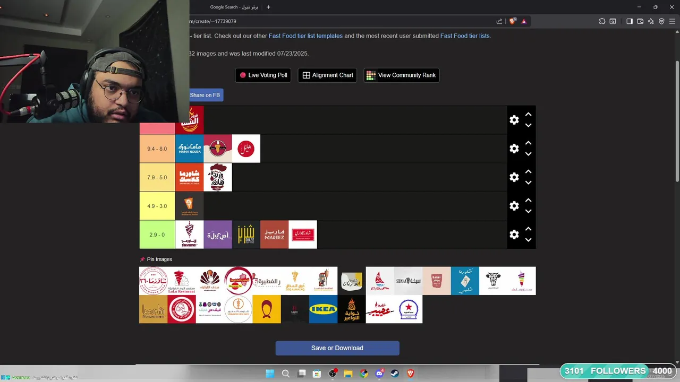Select the Shaziz logo in bottom tier
680x382 pixels.
point(246,235)
